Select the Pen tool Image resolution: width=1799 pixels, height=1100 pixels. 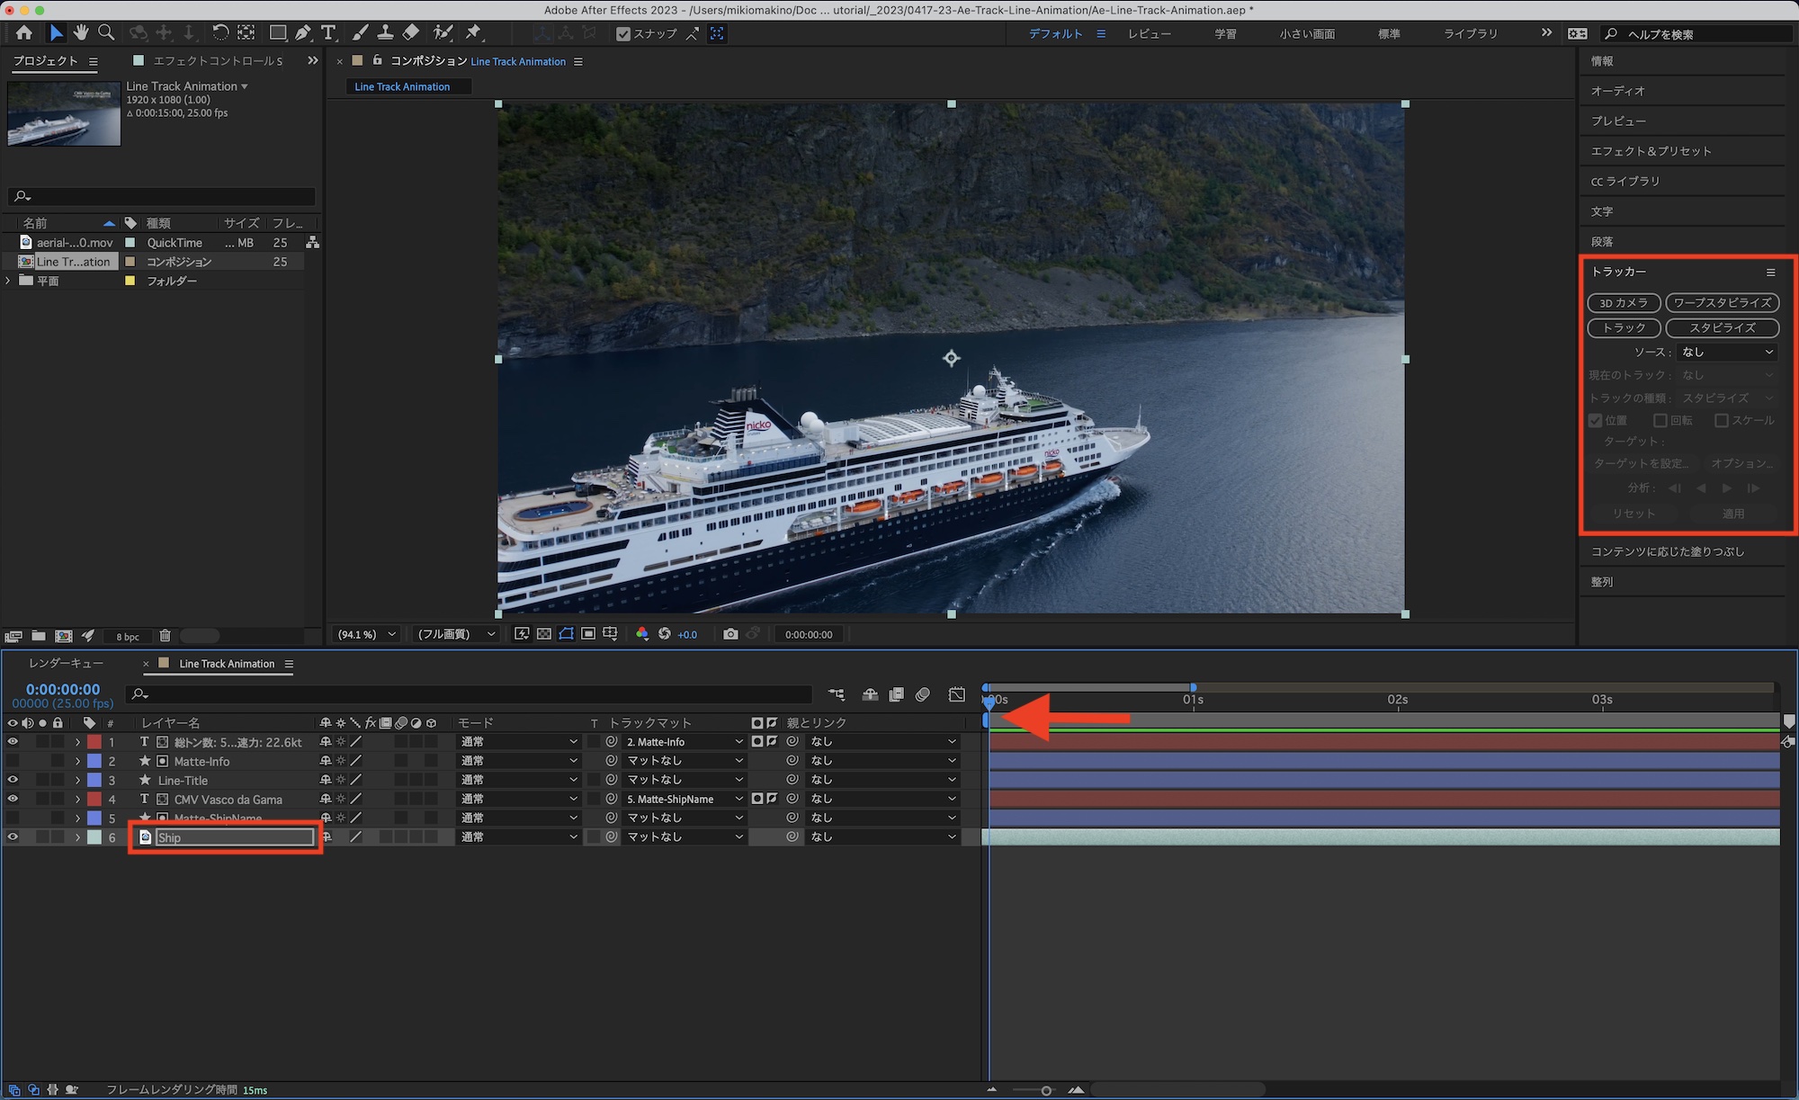(303, 33)
